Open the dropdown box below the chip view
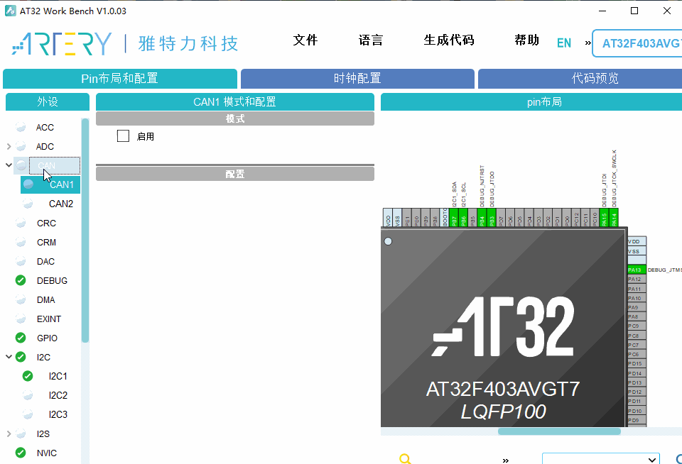Viewport: 682px width, 464px height. [x=601, y=459]
